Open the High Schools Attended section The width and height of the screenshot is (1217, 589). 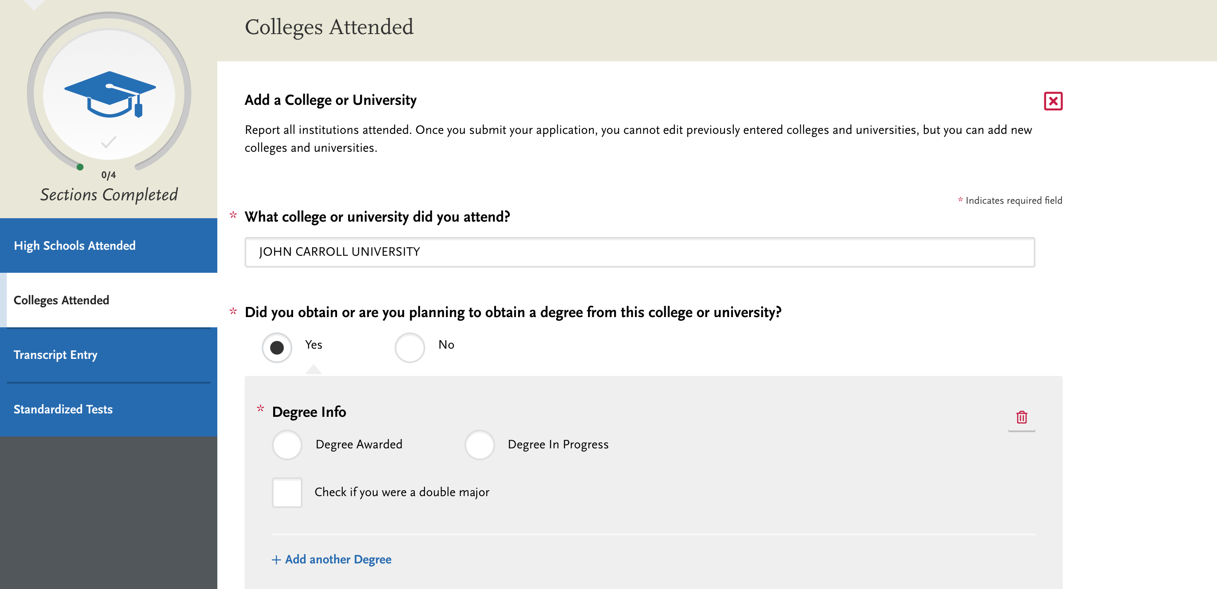[x=74, y=245]
